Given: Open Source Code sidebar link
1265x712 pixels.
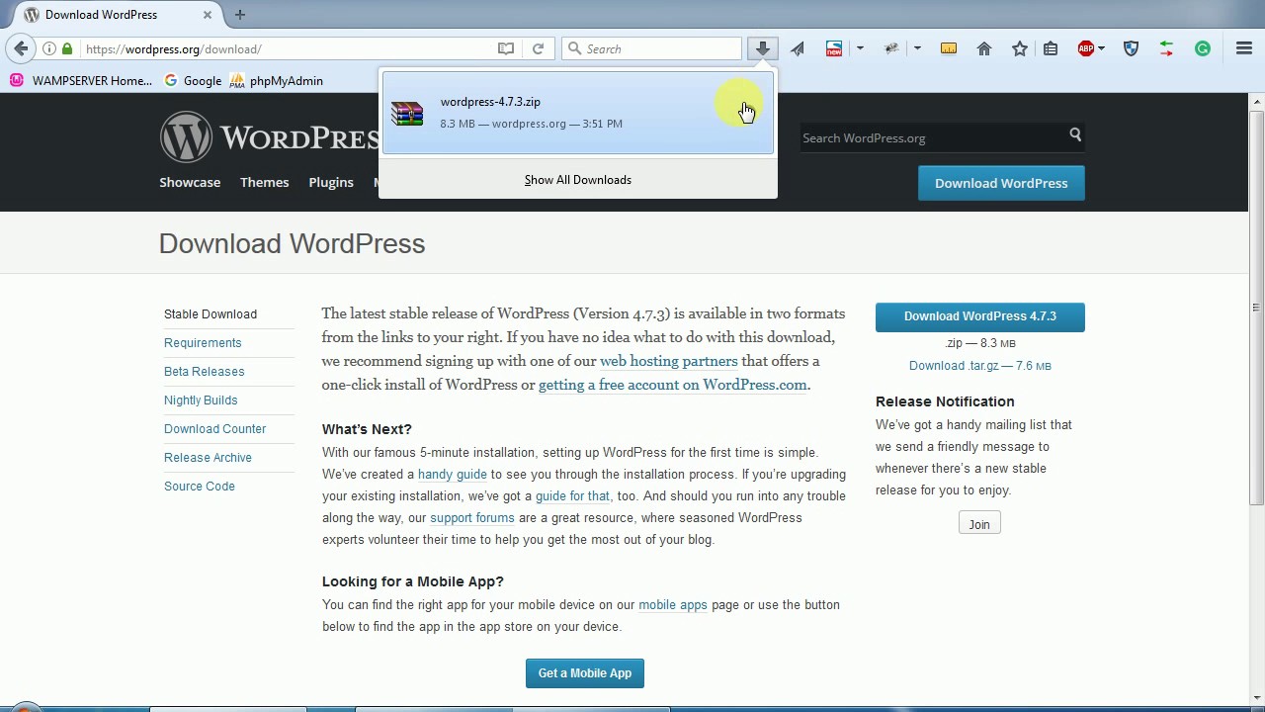Looking at the screenshot, I should tap(200, 486).
